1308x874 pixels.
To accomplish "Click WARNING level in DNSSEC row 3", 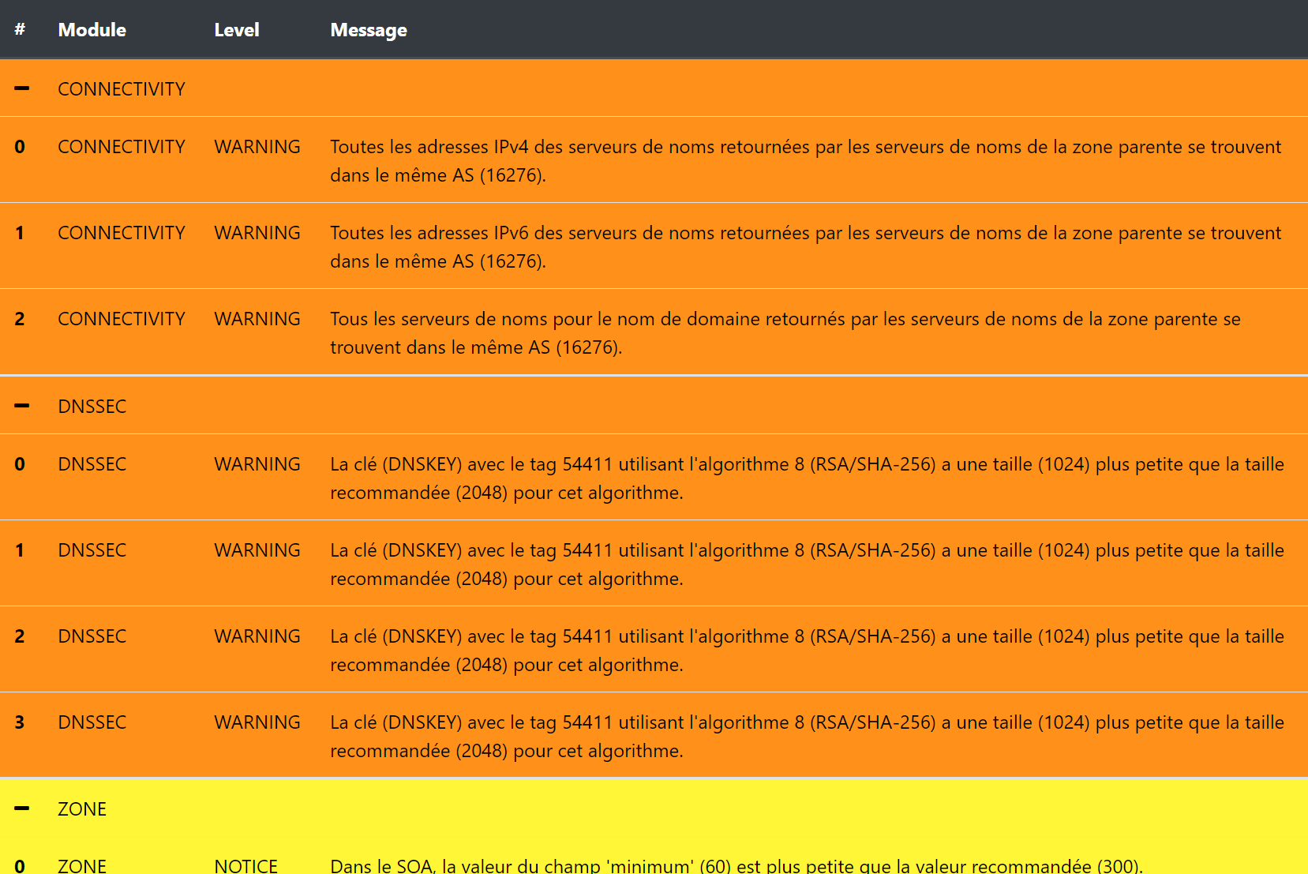I will (257, 722).
